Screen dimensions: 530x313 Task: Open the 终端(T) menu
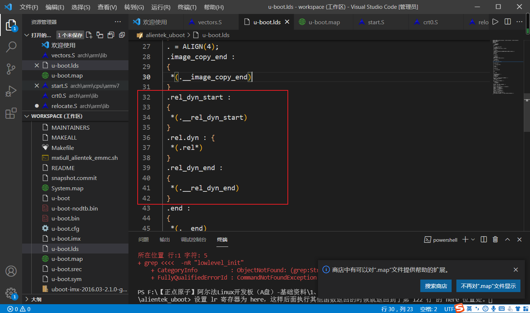187,7
